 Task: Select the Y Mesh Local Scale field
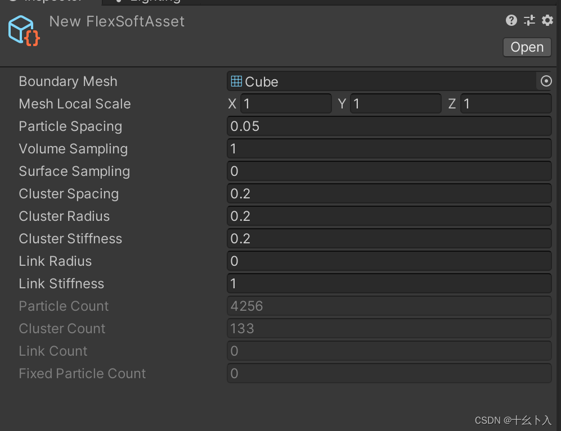[x=396, y=103]
